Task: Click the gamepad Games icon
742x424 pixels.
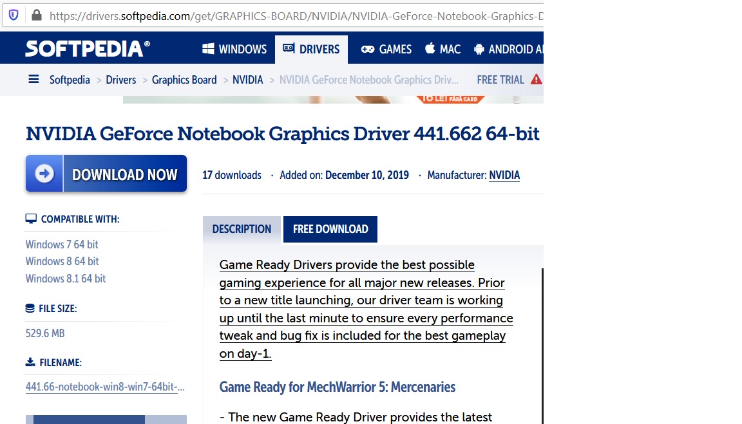Action: (x=368, y=49)
